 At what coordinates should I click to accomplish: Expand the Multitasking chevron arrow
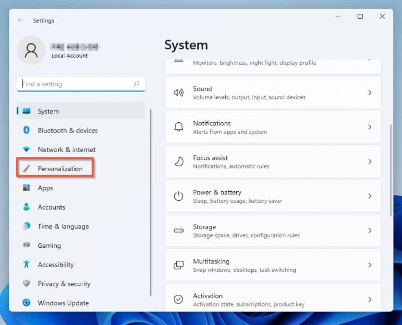click(x=370, y=265)
